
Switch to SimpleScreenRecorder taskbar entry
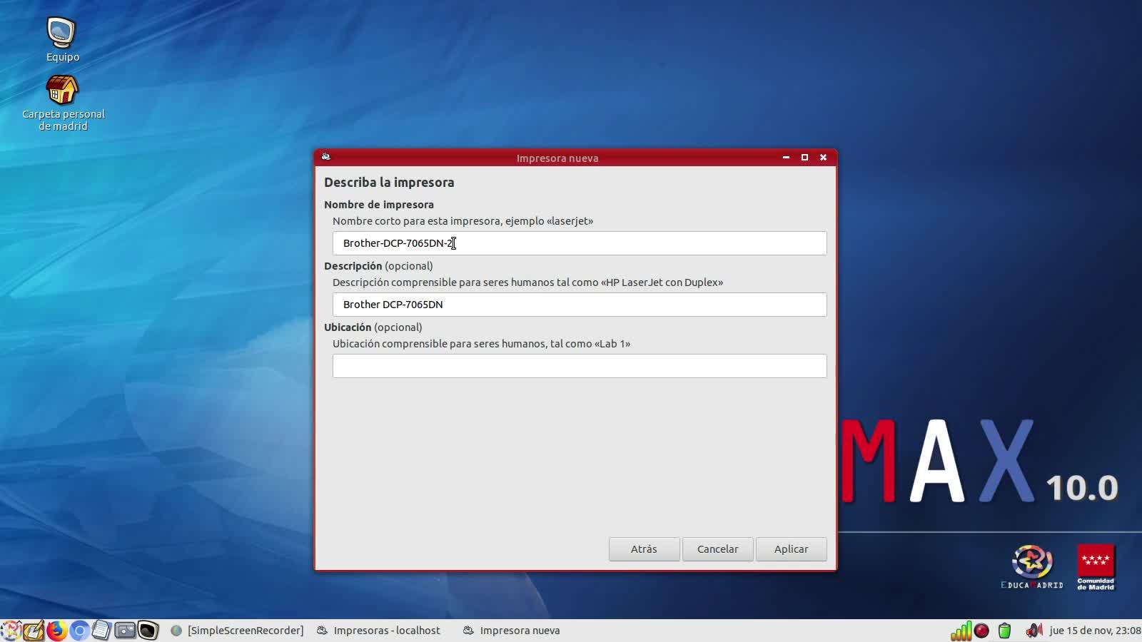(x=238, y=631)
